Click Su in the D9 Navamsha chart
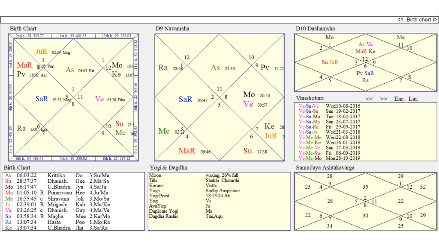This screenshot has width=439, height=246. point(247,151)
